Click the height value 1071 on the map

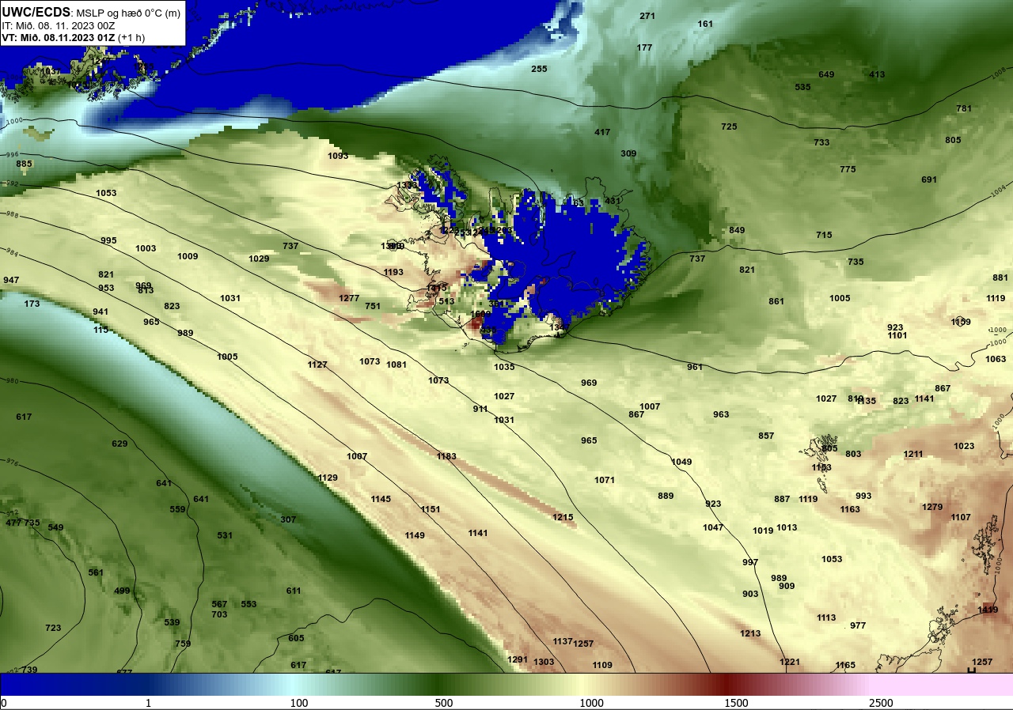[x=605, y=480]
